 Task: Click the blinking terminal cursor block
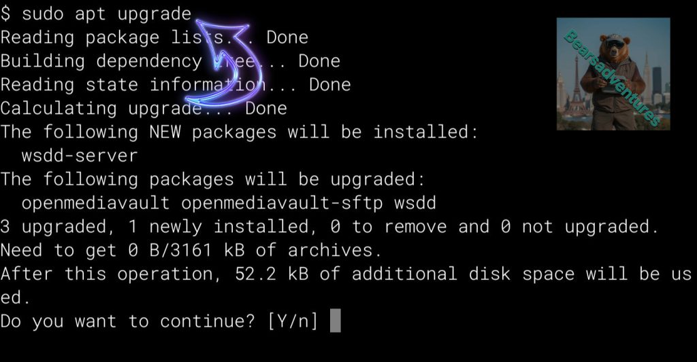pyautogui.click(x=335, y=321)
